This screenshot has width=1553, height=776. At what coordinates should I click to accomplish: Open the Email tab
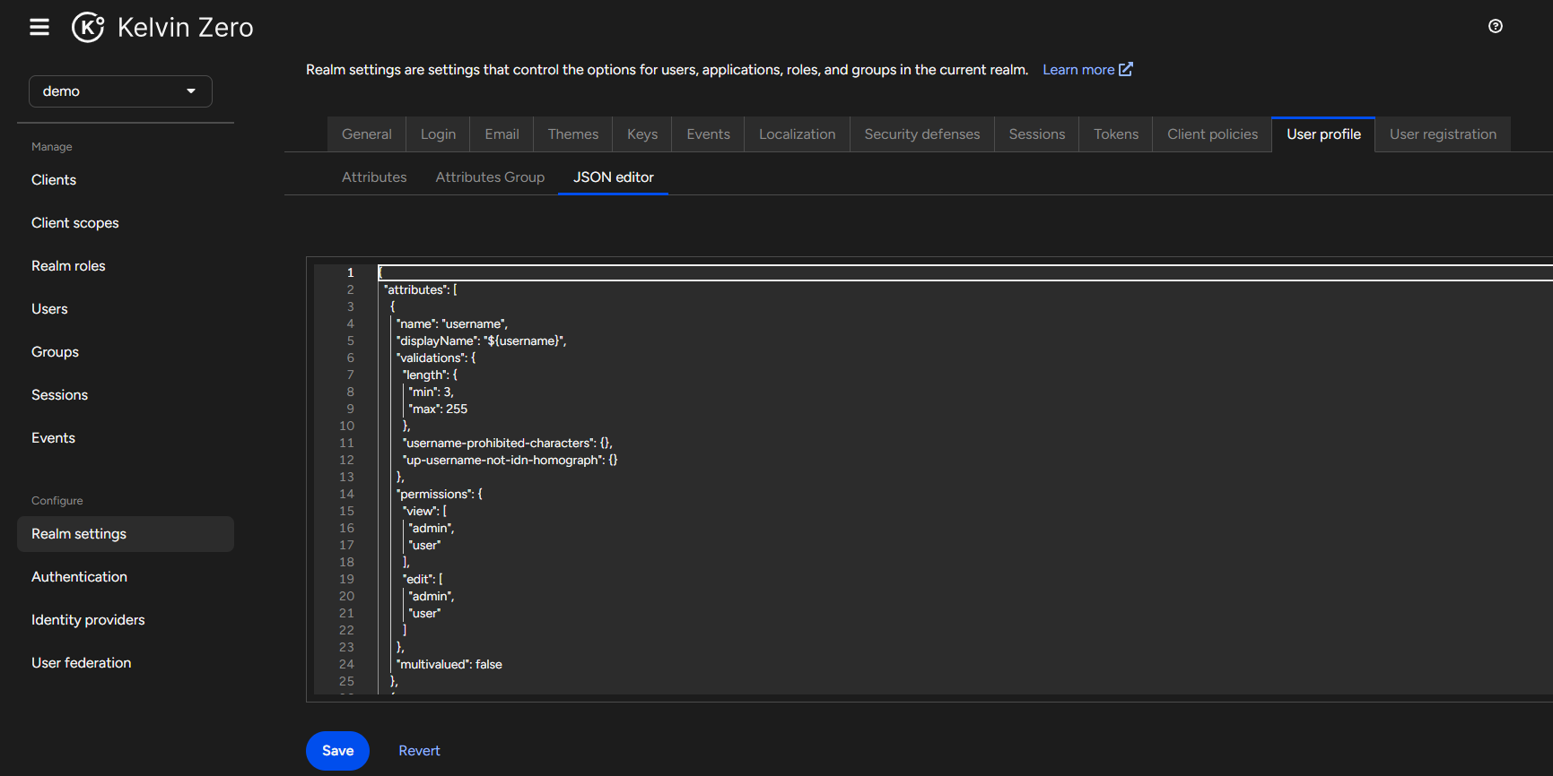pyautogui.click(x=502, y=134)
